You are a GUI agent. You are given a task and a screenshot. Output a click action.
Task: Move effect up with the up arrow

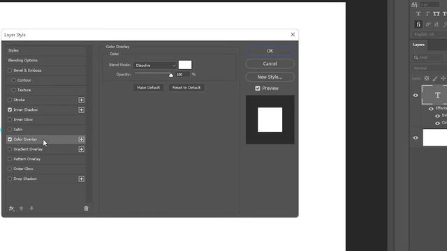coord(21,208)
